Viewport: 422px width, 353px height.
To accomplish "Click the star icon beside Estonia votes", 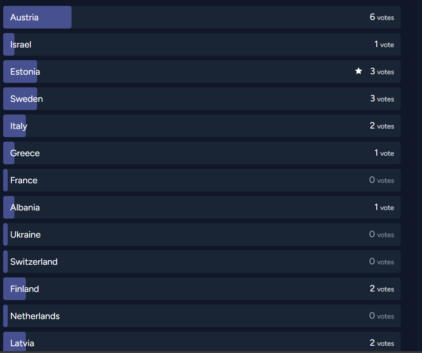I will click(359, 71).
